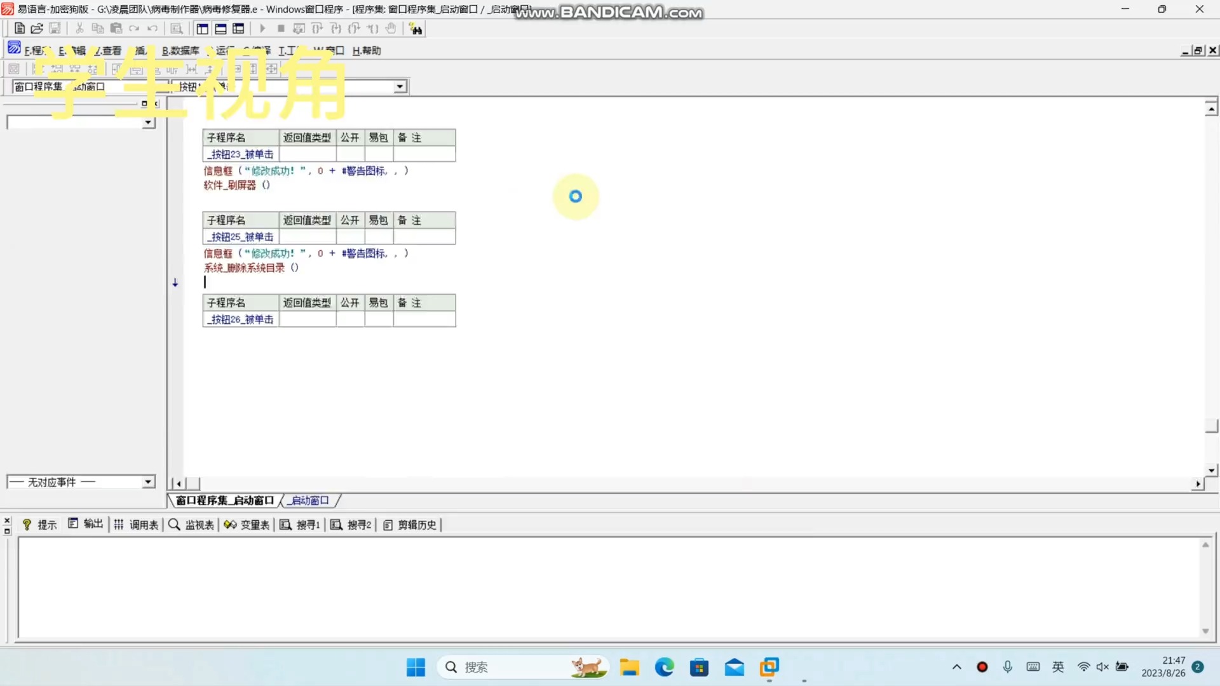The height and width of the screenshot is (686, 1220).
Task: Open the clock showing 21:47
Action: pyautogui.click(x=1163, y=667)
